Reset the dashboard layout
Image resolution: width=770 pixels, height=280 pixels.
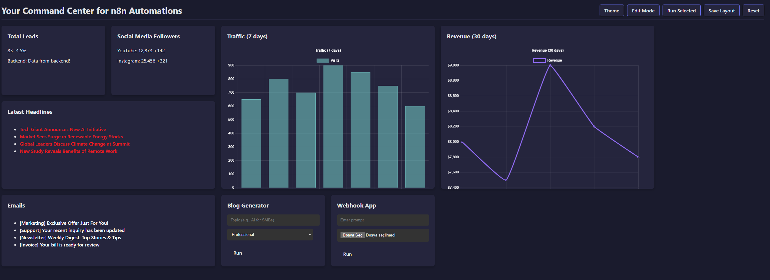click(753, 11)
